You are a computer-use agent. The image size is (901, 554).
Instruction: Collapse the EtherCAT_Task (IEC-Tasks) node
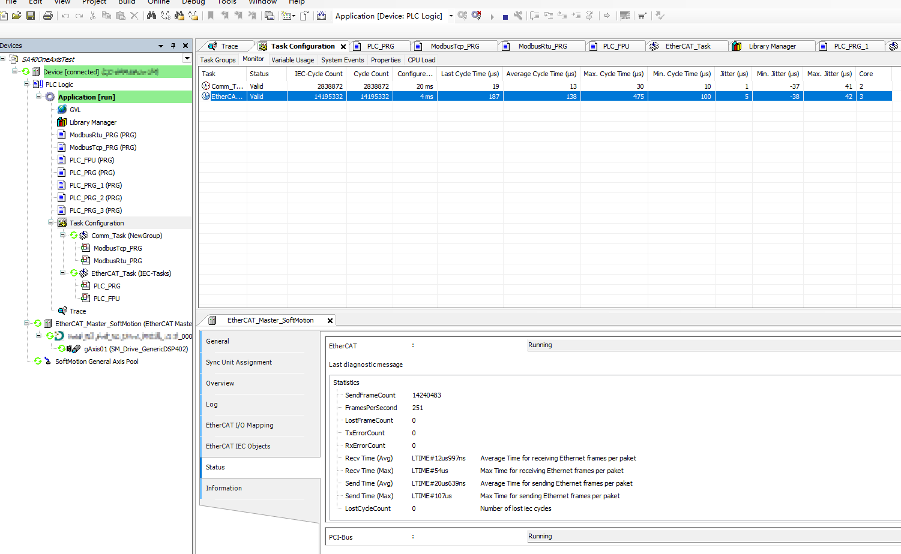click(62, 273)
